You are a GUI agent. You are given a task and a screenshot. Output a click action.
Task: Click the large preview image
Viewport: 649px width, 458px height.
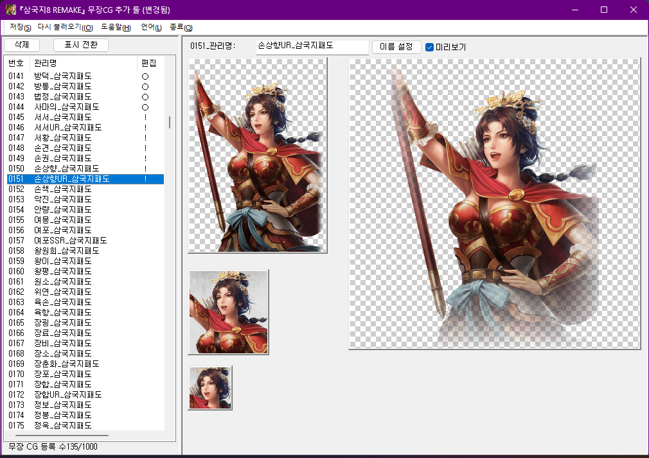(495, 204)
